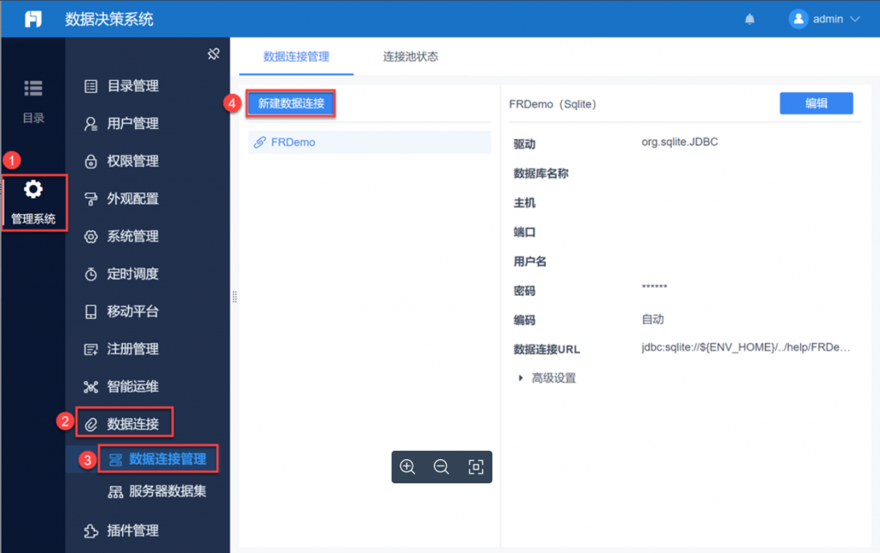Click the FineReport logo icon

point(33,19)
